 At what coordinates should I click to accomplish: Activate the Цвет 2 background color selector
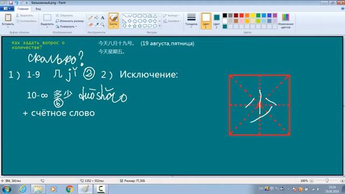coord(217,22)
